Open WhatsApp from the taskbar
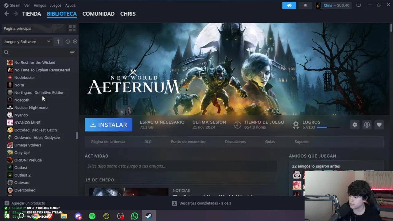 point(134,216)
